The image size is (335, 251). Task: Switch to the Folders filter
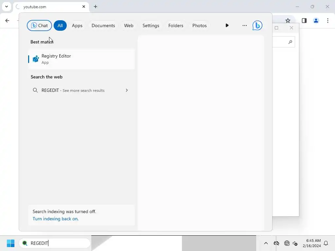[x=176, y=25]
